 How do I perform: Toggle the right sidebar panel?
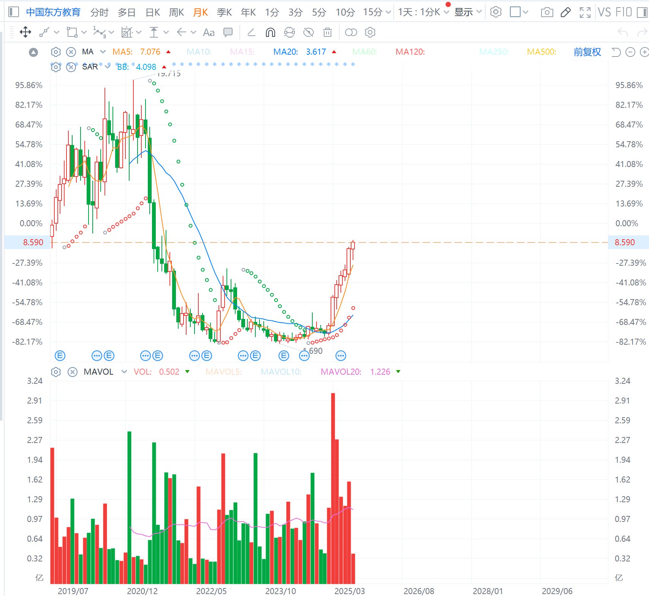pos(642,12)
